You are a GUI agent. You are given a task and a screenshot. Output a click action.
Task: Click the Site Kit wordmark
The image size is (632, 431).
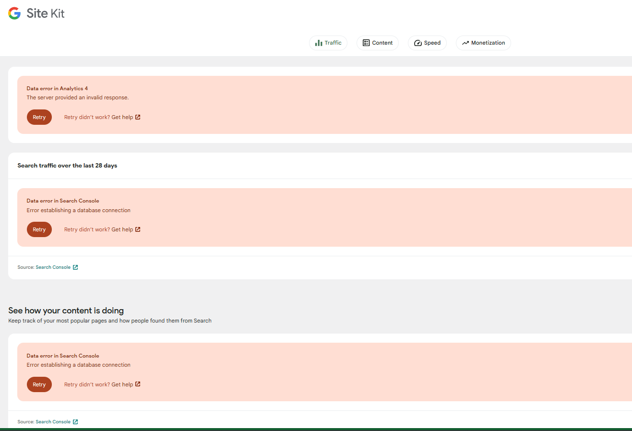point(46,13)
